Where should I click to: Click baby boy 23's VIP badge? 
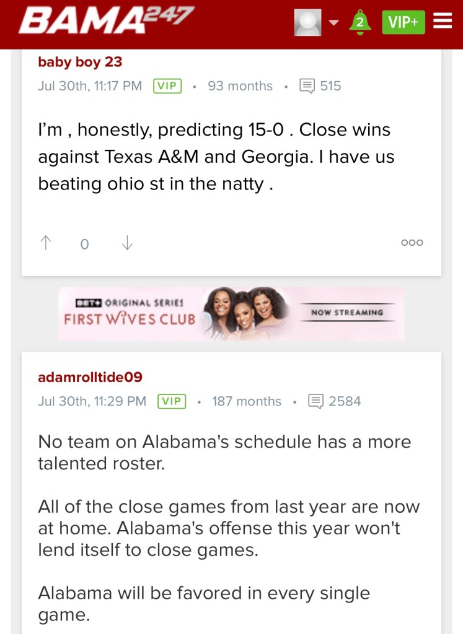click(167, 86)
